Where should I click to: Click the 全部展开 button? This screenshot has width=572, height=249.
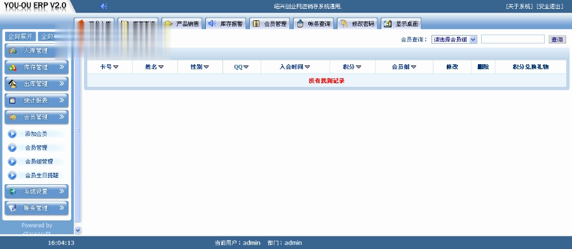tap(21, 37)
